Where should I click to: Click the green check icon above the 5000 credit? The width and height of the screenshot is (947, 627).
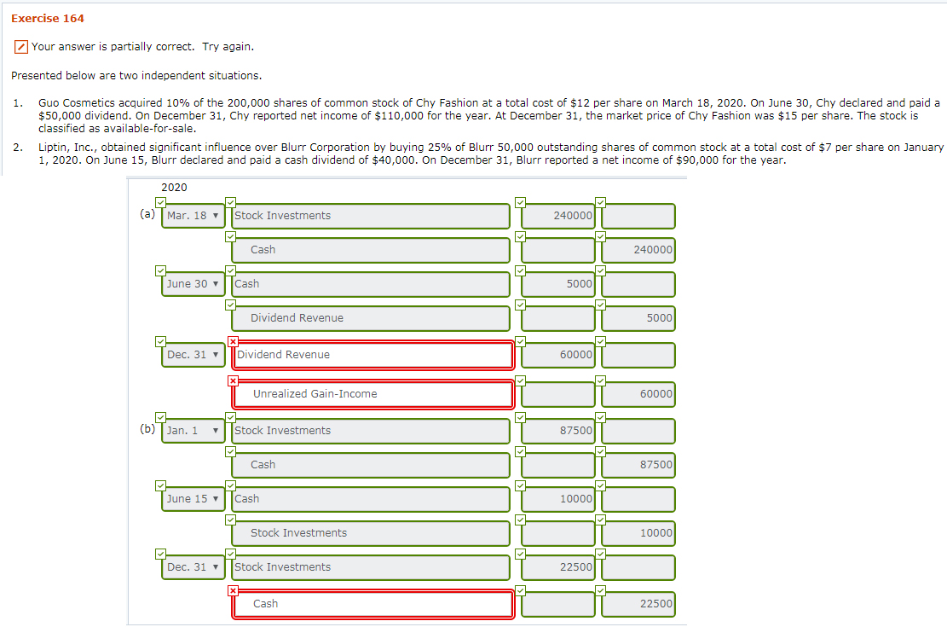[x=600, y=305]
